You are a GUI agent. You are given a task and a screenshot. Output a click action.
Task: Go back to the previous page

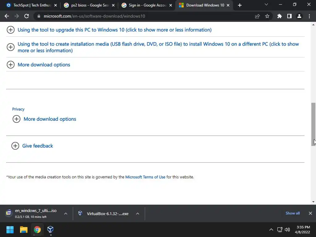(7, 16)
